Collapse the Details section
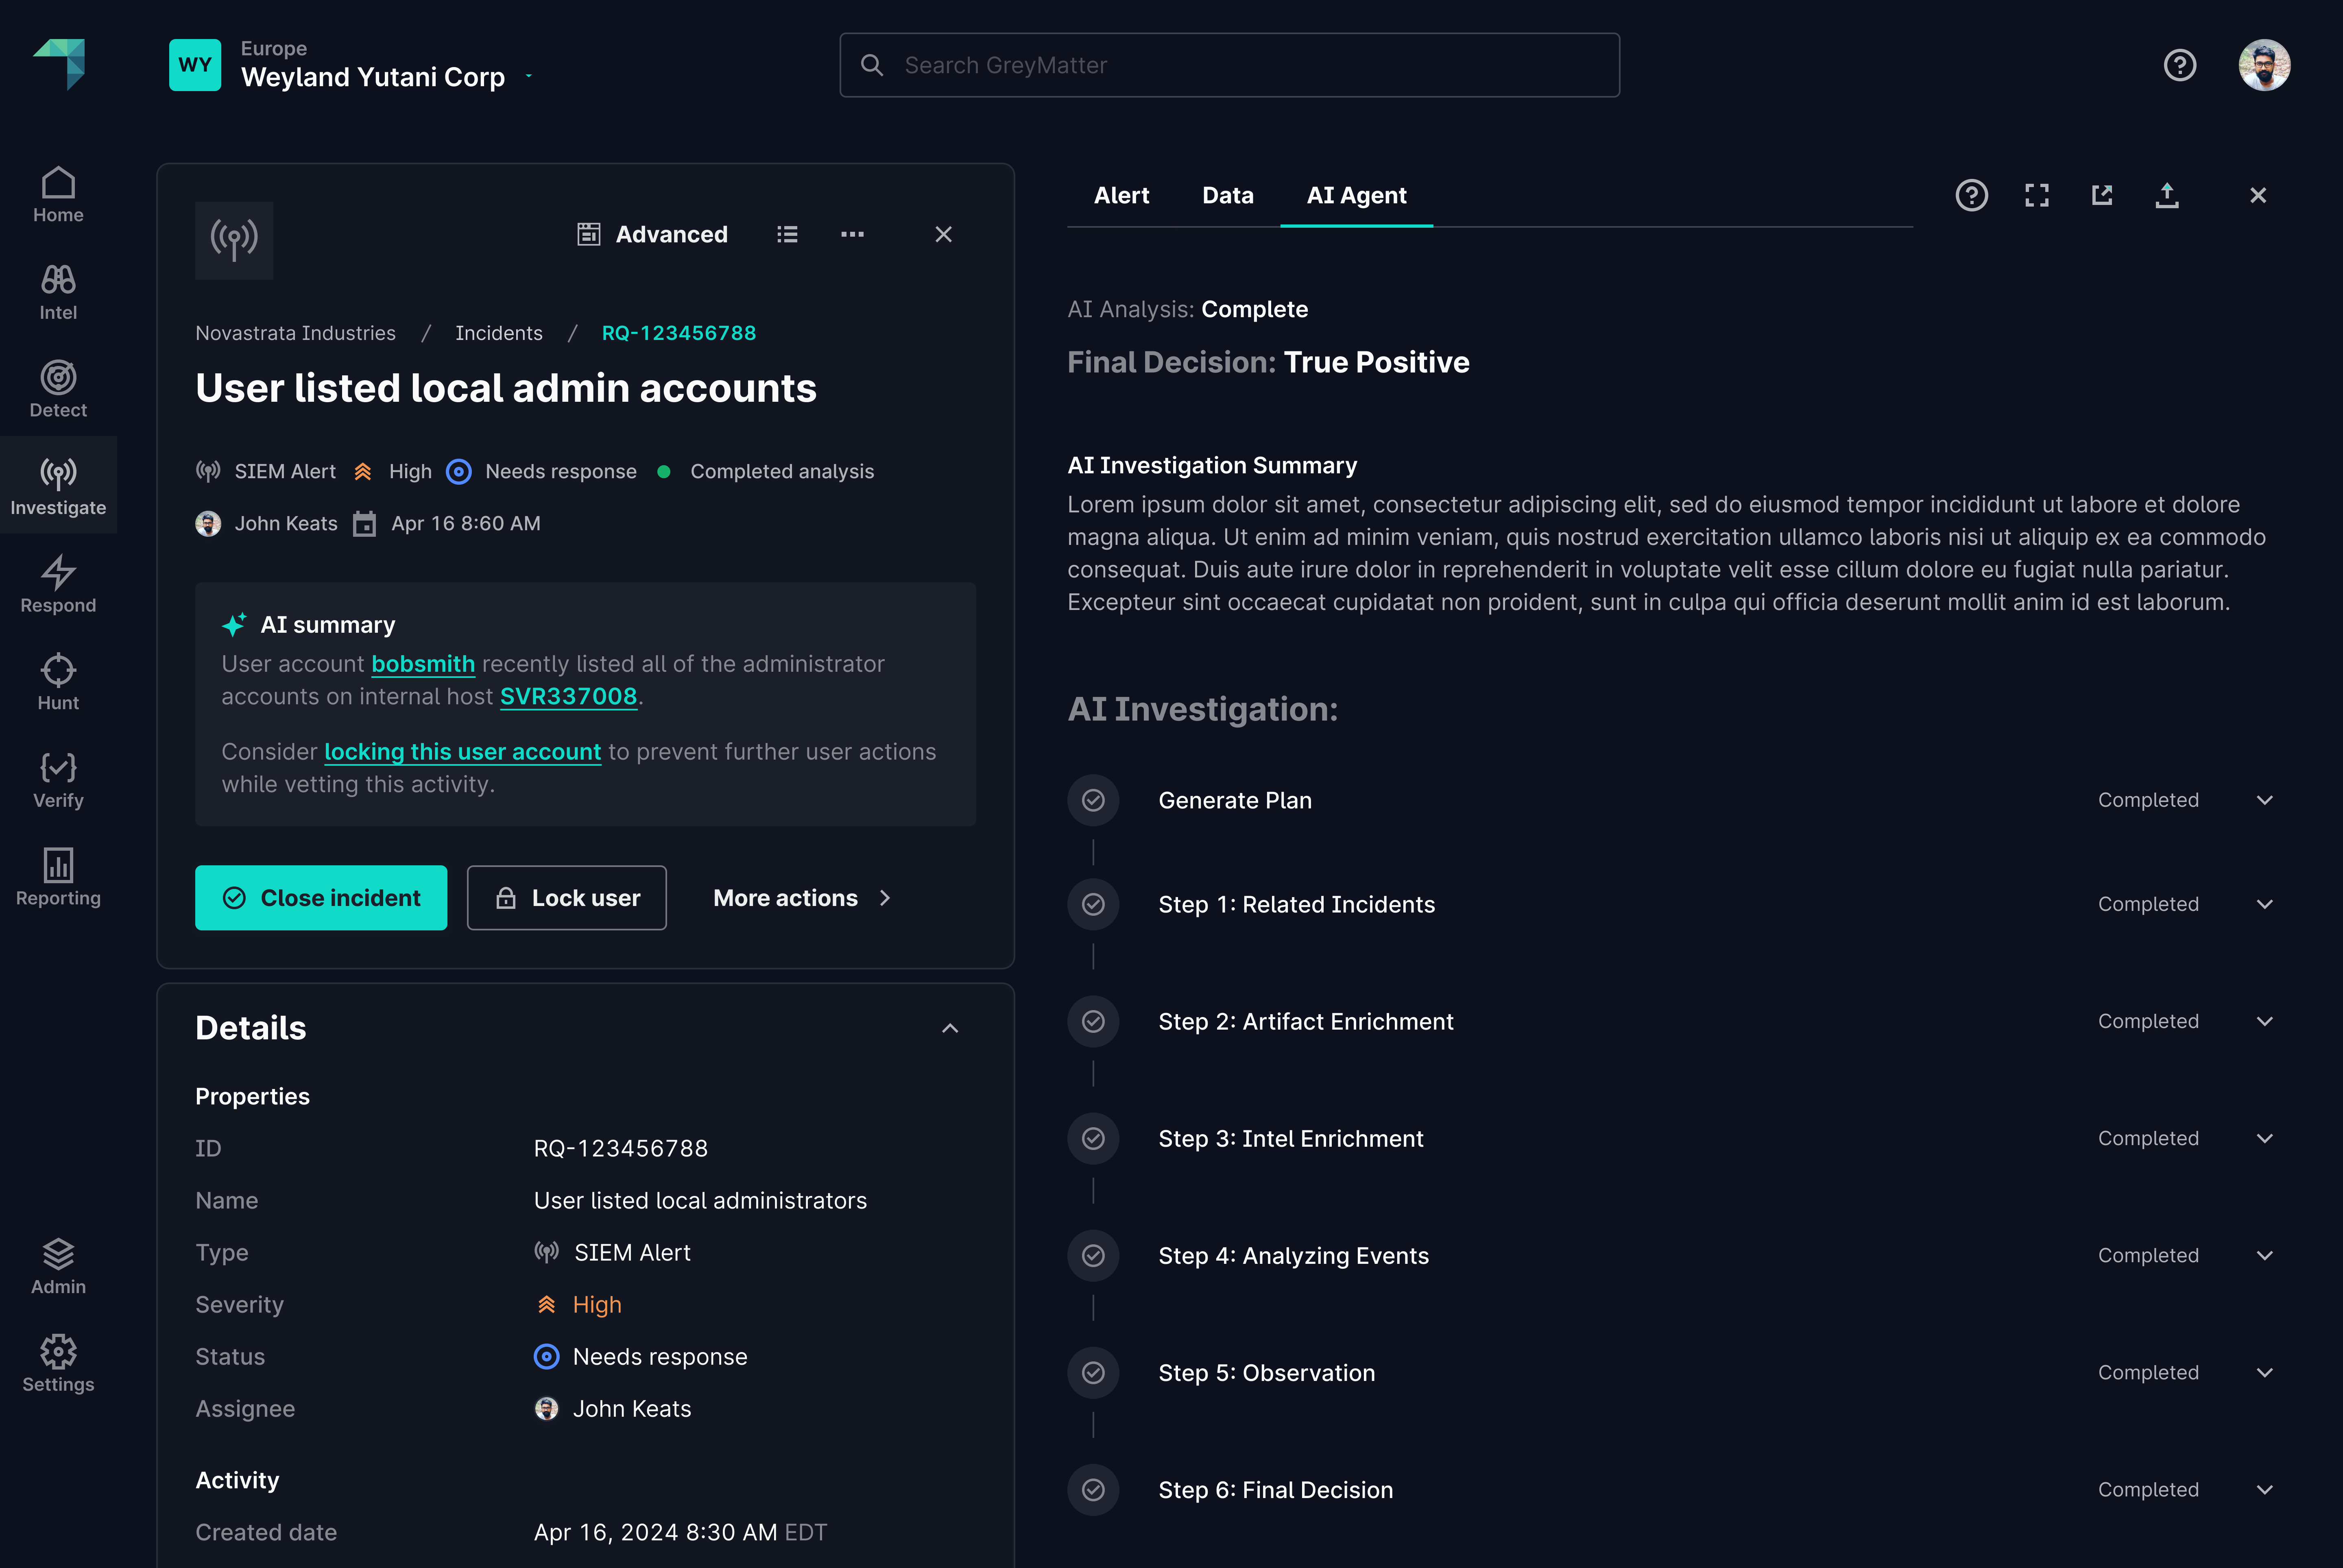 [x=950, y=1028]
